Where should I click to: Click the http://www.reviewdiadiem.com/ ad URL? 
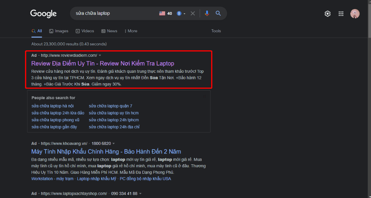click(69, 55)
